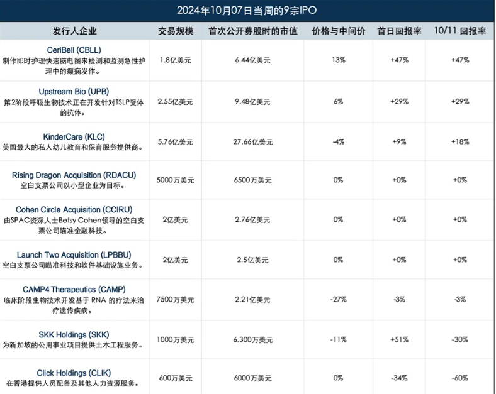The height and width of the screenshot is (394, 496).
Task: Click Click Holdings market cap 6000万美元
Action: [x=252, y=378]
